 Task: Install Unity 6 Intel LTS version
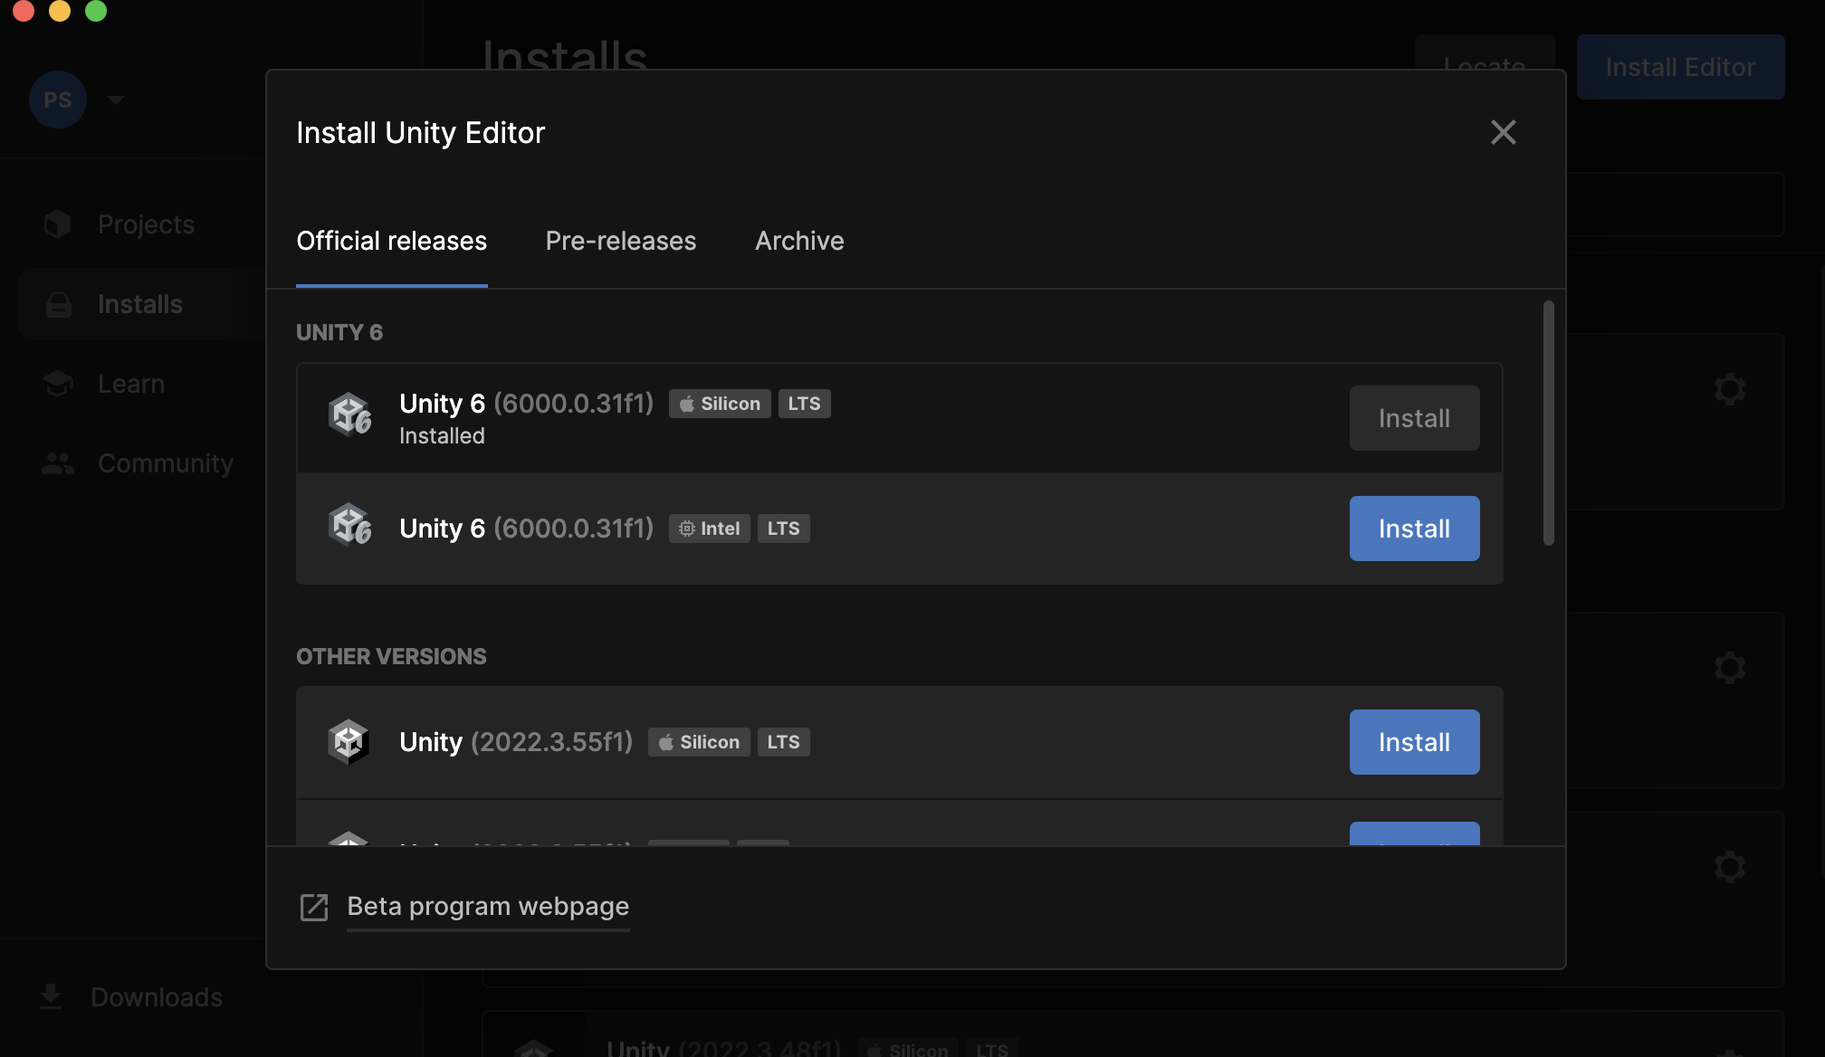pos(1414,528)
